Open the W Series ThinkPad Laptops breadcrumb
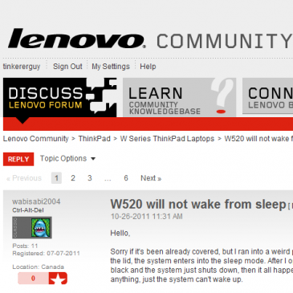 pos(167,139)
